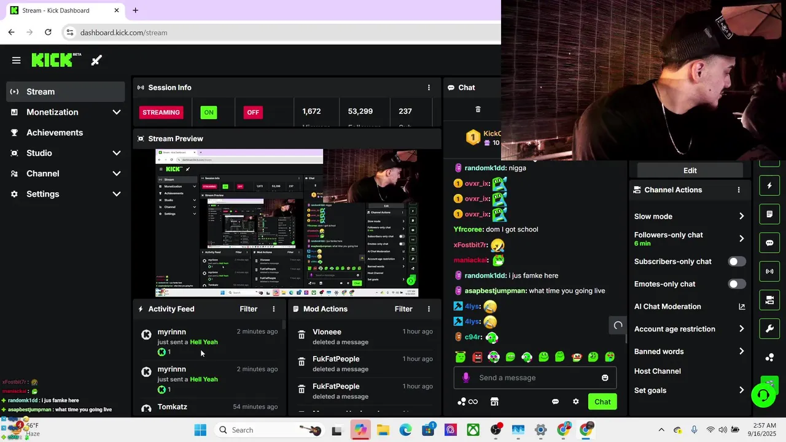Screen dimensions: 786x442
Task: Select the lightning bolt widget in right sidebar
Action: tap(769, 185)
